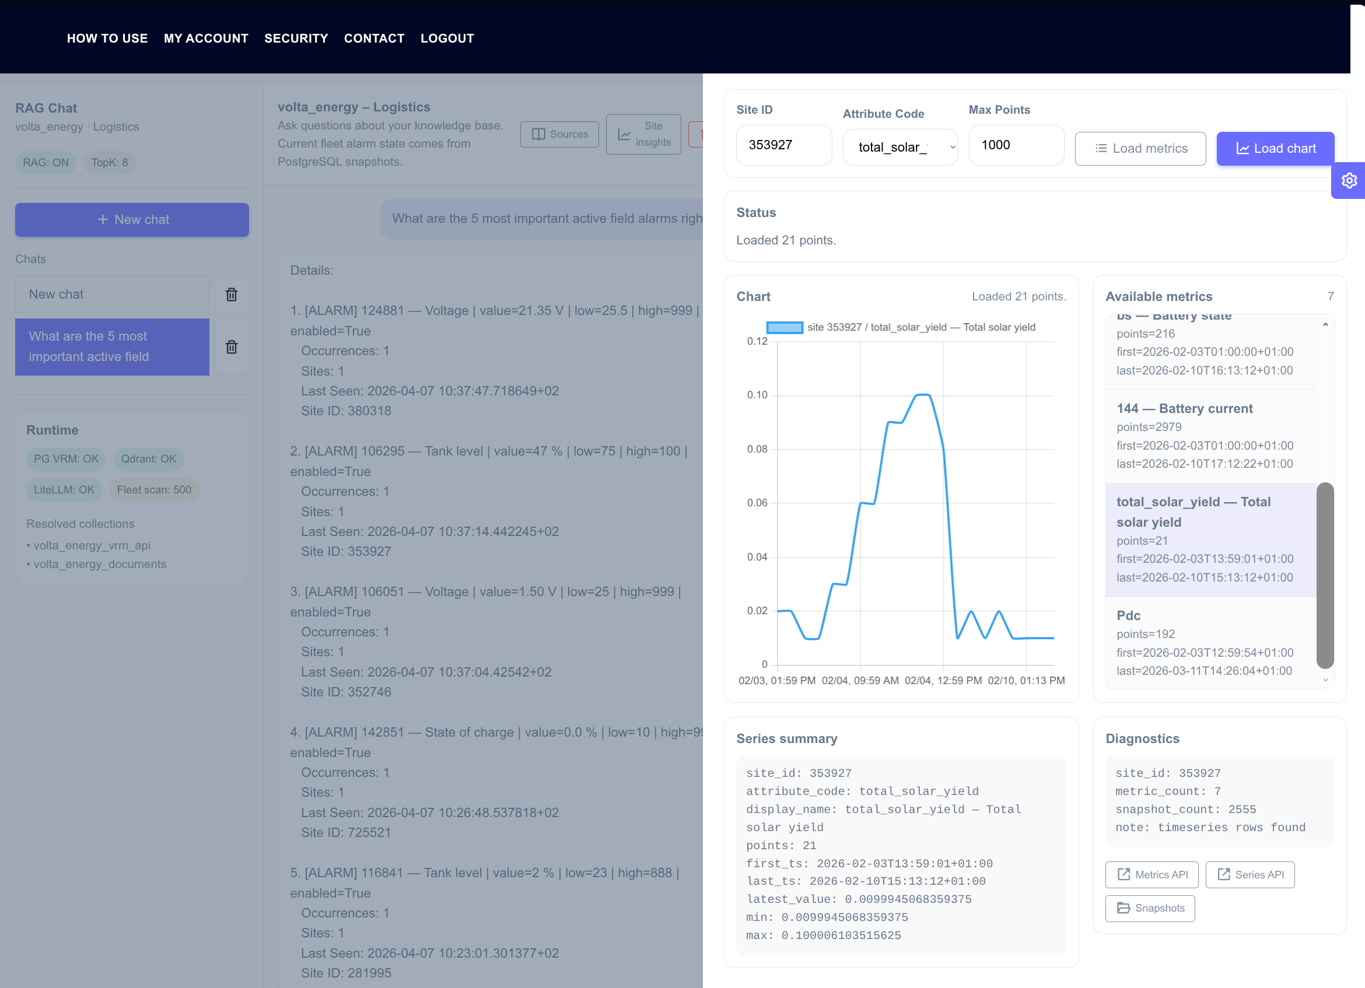Delete the "New chat" conversation via trash icon
The width and height of the screenshot is (1365, 988).
(x=231, y=294)
